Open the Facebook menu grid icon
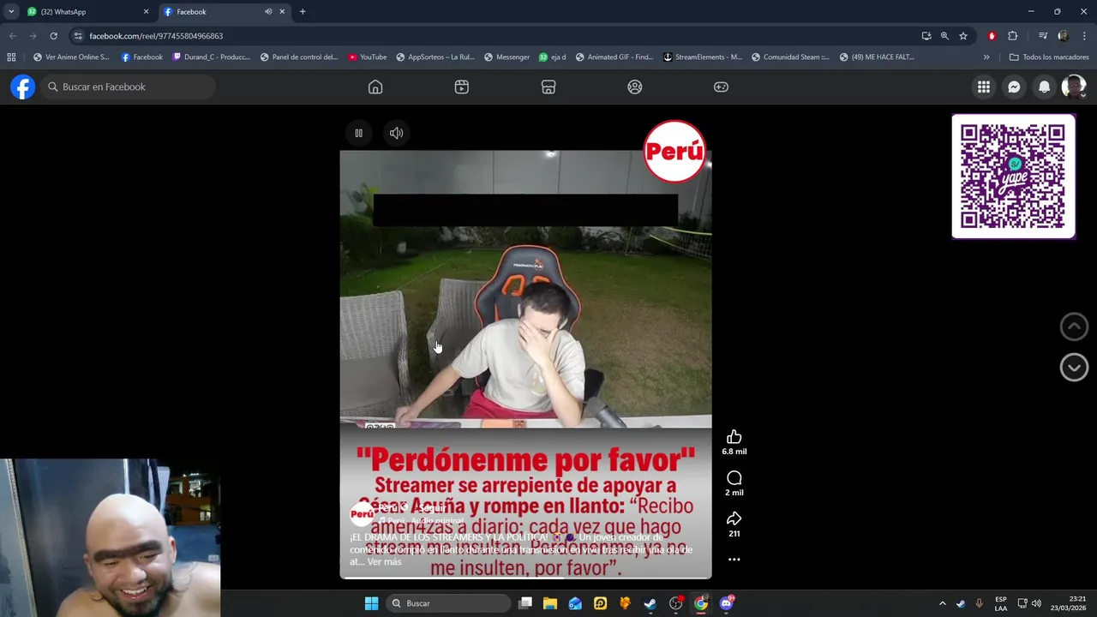 984,87
